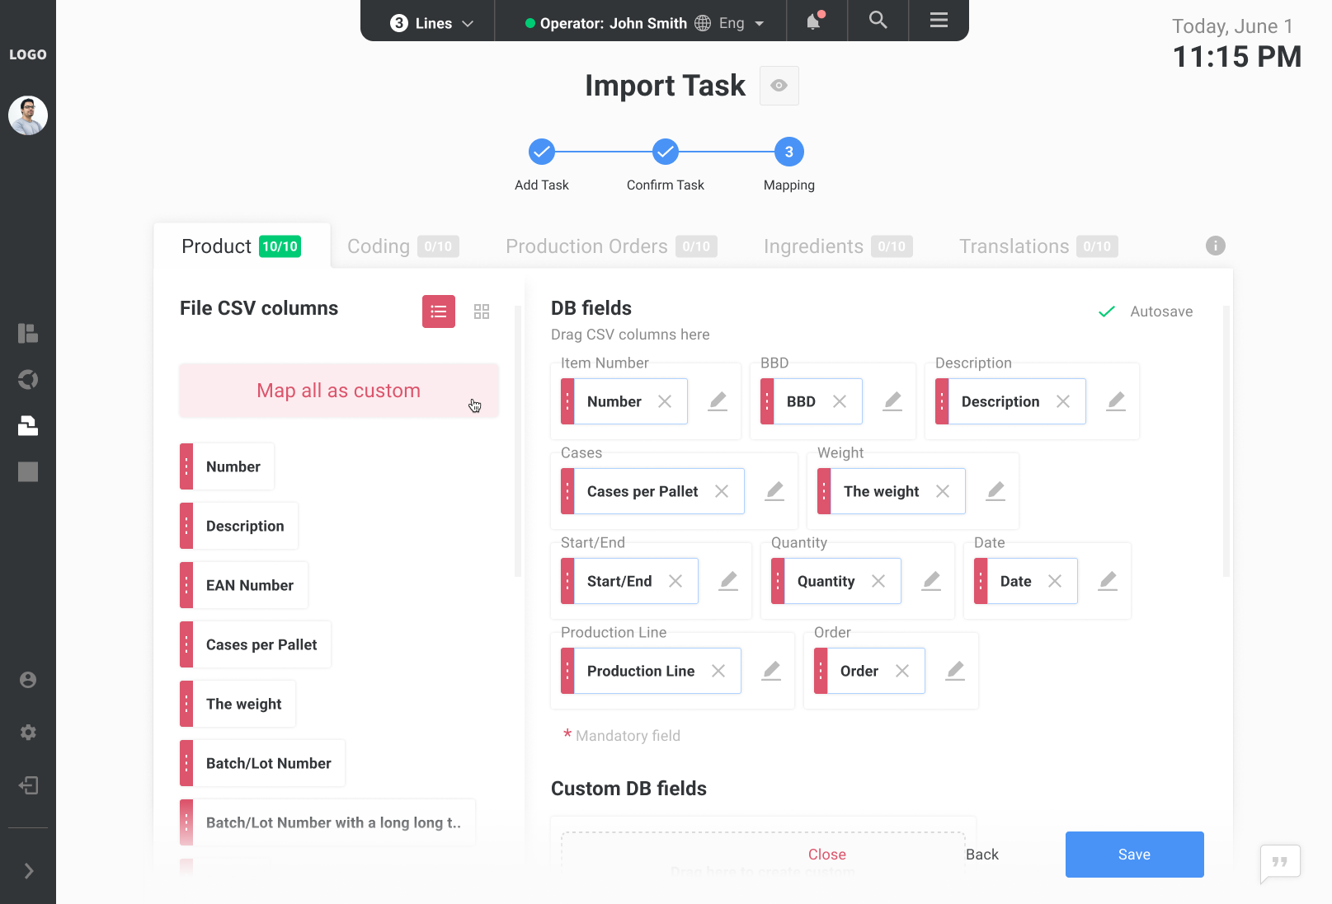Remove Order mapped column
1332x904 pixels.
click(902, 671)
